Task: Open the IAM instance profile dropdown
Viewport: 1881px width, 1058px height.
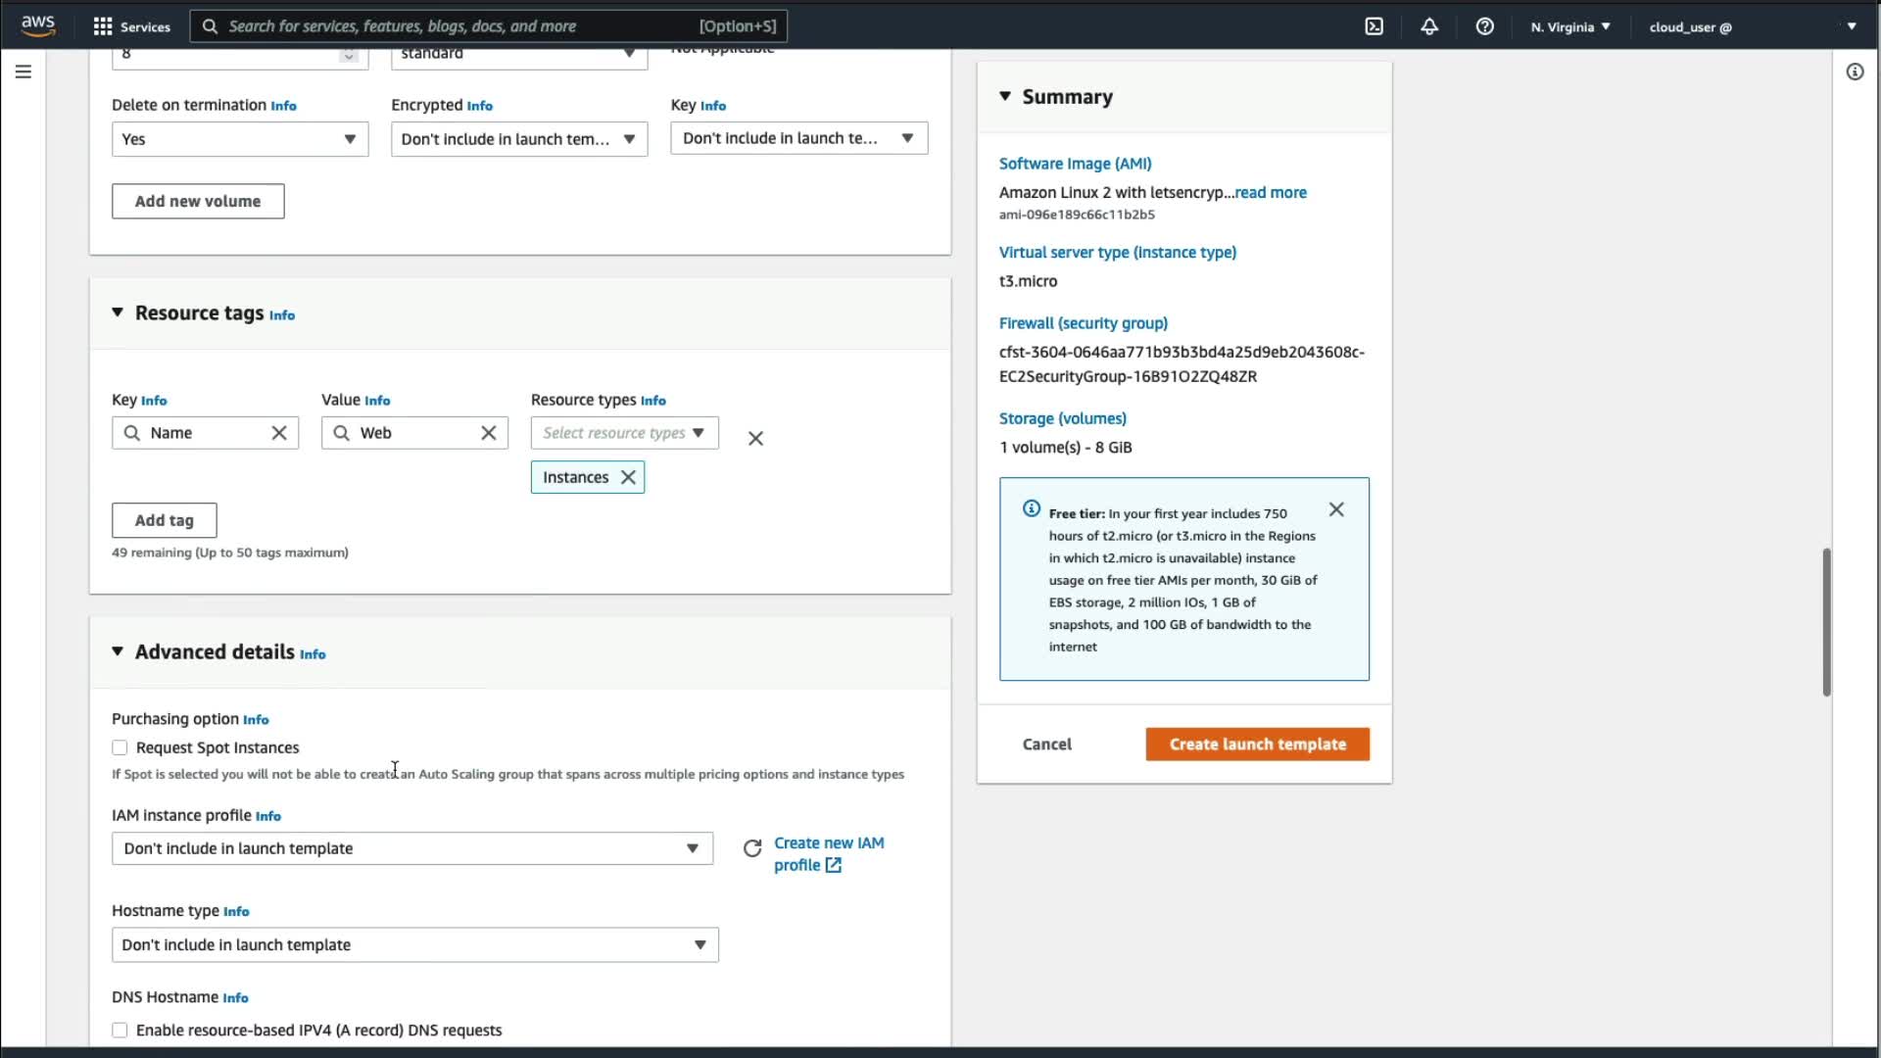Action: (411, 848)
